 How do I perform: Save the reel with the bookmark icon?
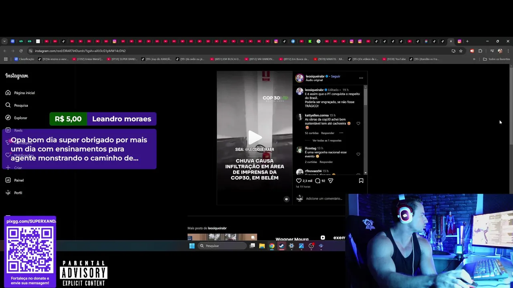point(361,181)
